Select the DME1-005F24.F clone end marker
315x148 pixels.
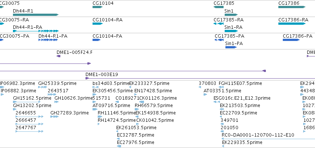58,56
